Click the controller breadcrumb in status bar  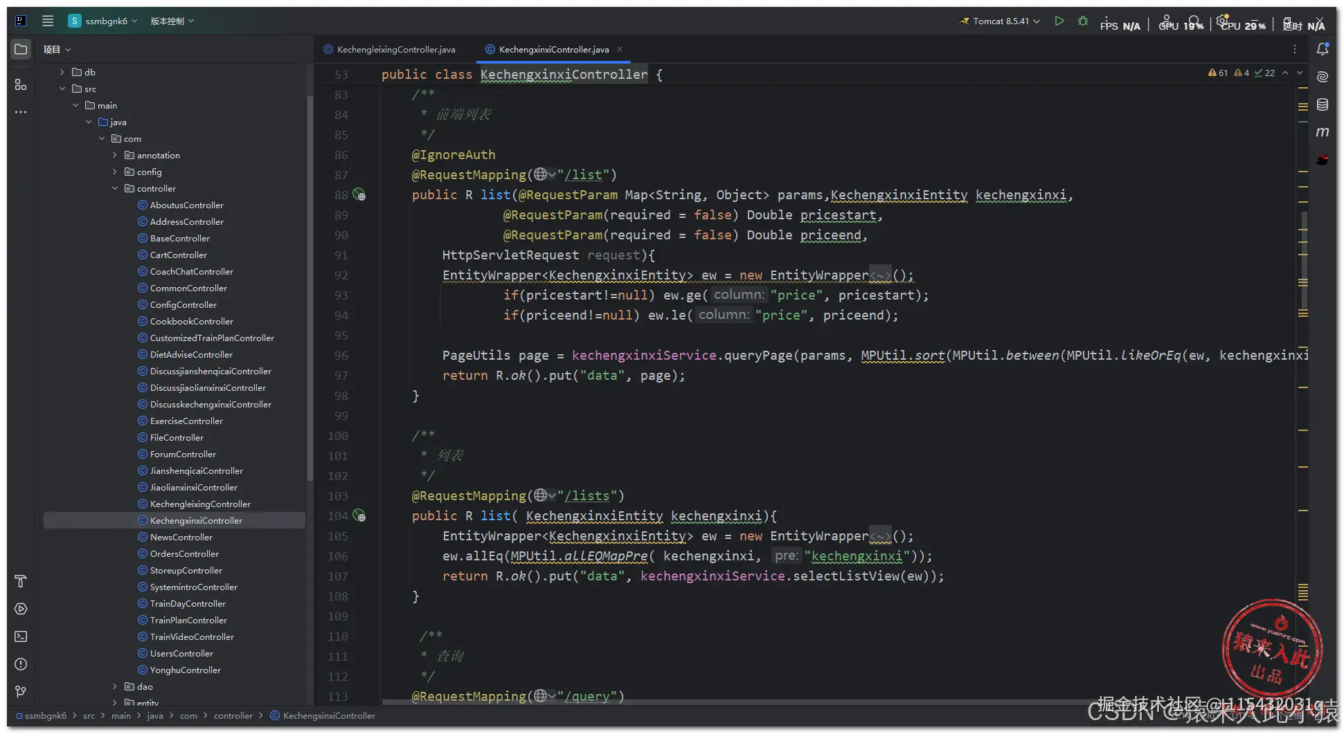tap(233, 716)
